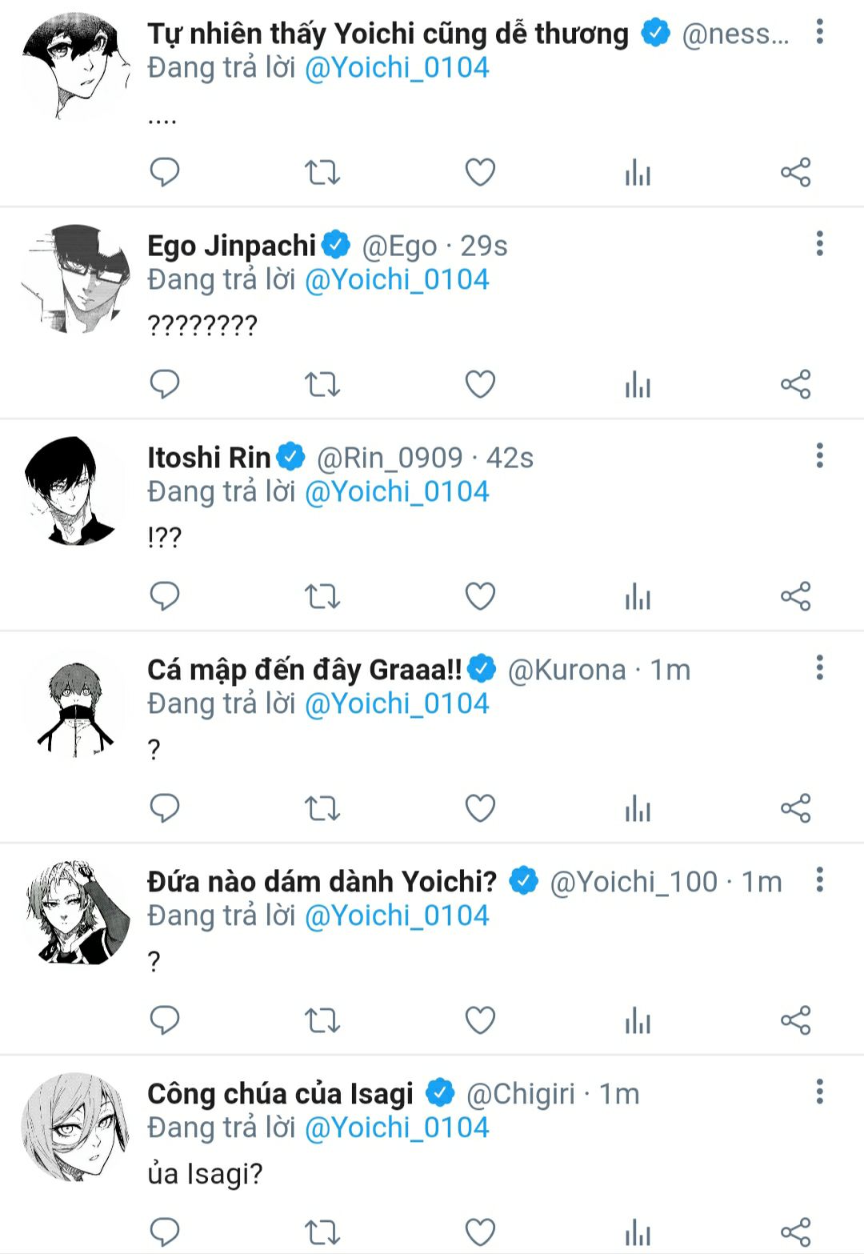The height and width of the screenshot is (1254, 864).
Task: Like Ego Jinpachi's reply
Action: [480, 384]
